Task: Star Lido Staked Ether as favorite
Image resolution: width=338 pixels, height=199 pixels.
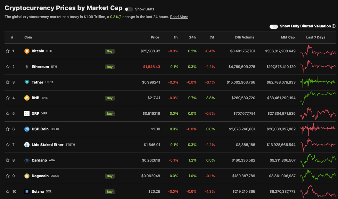Action: click(x=8, y=145)
